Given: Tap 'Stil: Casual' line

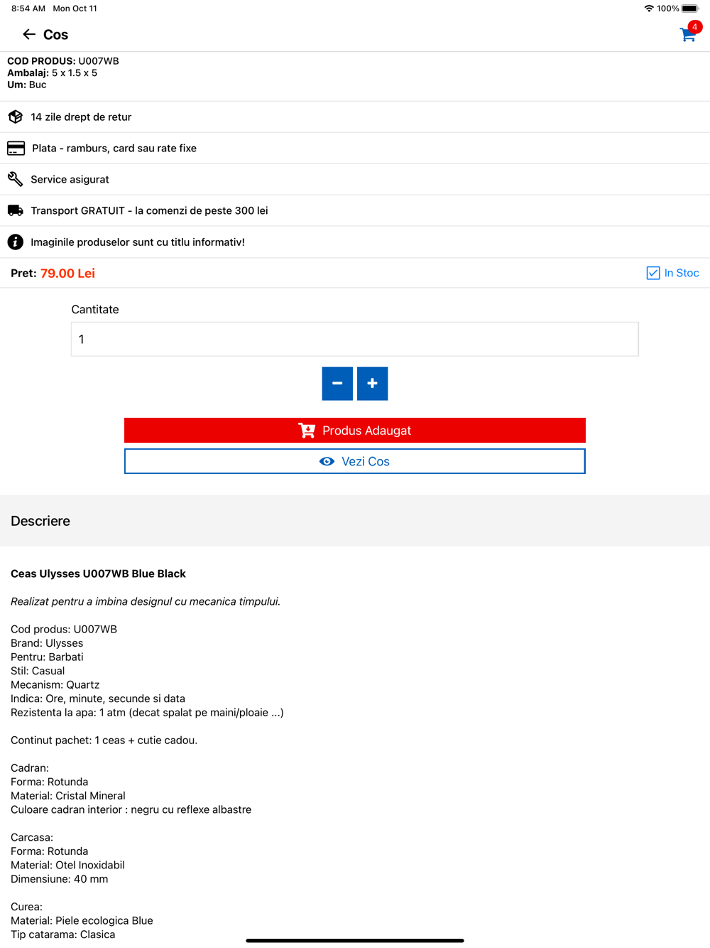Looking at the screenshot, I should 38,671.
